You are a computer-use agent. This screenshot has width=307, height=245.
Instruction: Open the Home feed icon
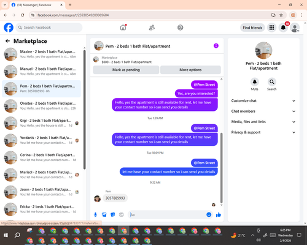tap(123, 28)
